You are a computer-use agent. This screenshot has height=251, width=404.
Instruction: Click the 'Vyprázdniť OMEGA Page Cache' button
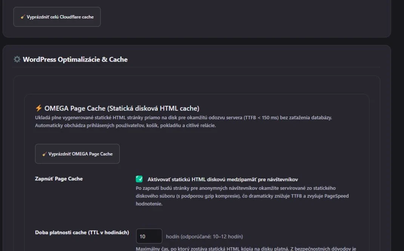77,154
